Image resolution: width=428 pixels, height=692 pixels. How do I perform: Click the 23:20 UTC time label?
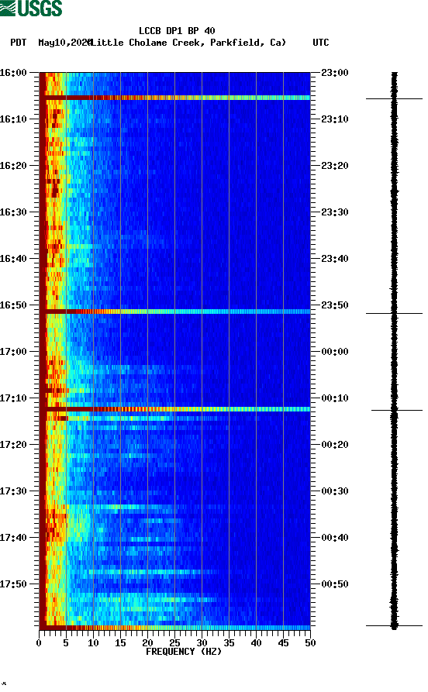[x=335, y=166]
